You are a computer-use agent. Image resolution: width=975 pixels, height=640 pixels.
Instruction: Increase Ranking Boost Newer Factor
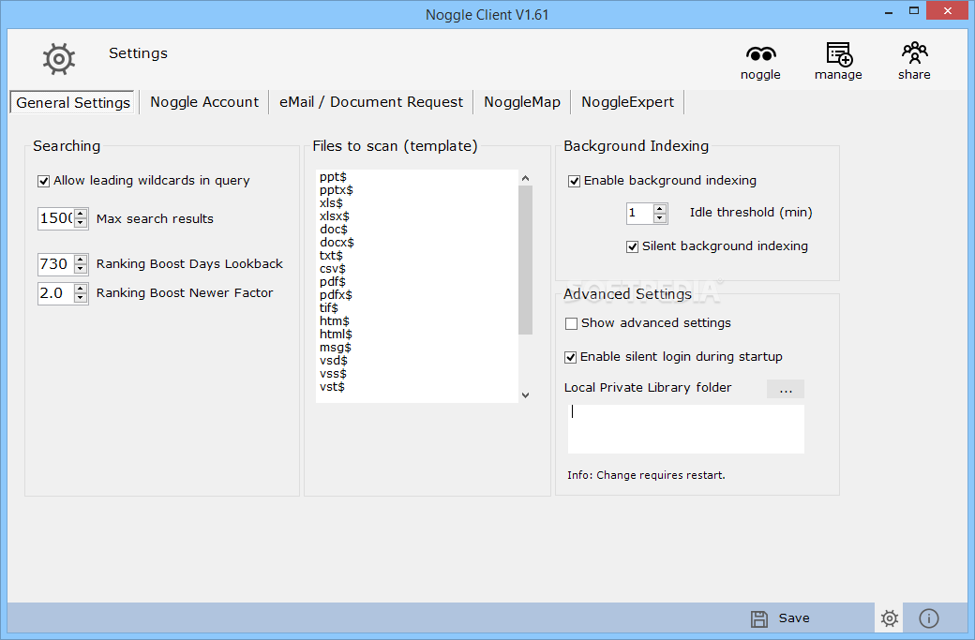point(81,289)
